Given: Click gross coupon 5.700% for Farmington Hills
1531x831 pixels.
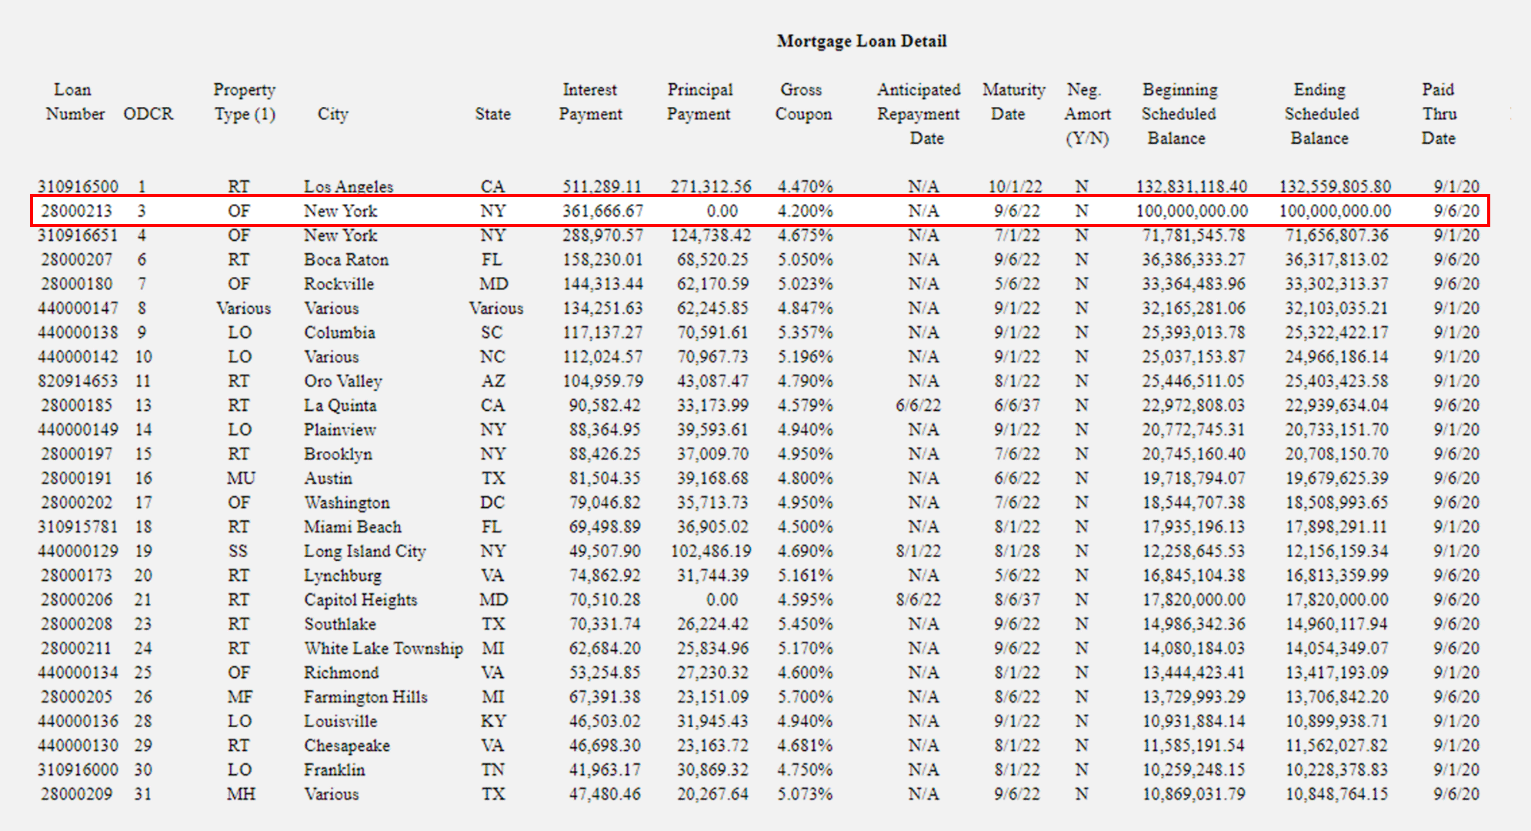Looking at the screenshot, I should (805, 697).
